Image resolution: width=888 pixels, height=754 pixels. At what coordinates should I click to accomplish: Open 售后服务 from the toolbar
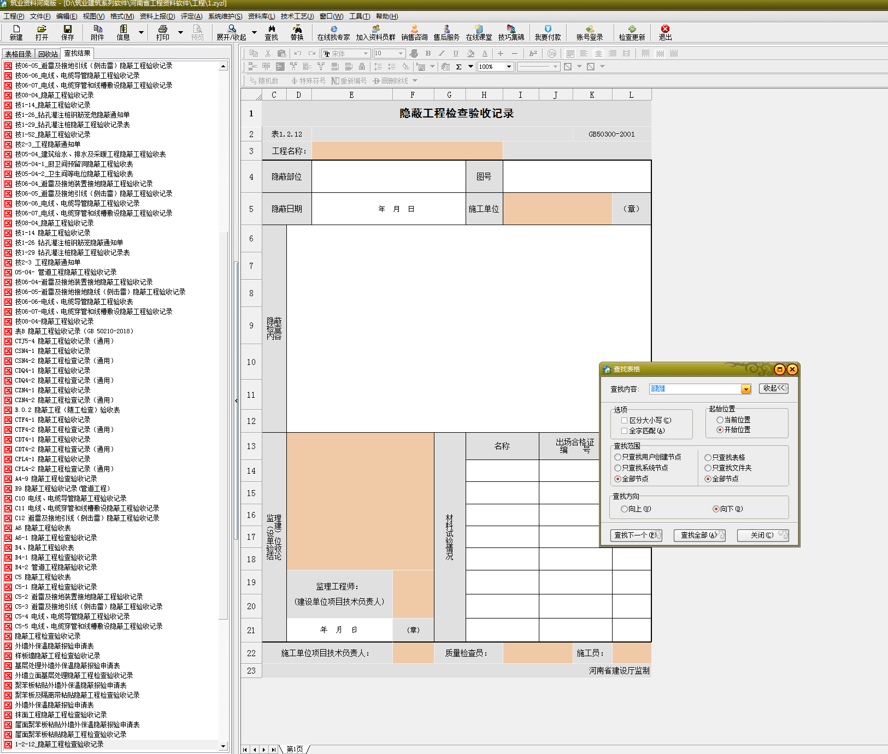tap(446, 33)
